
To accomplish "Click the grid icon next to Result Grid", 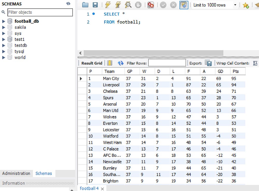I will click(110, 63).
